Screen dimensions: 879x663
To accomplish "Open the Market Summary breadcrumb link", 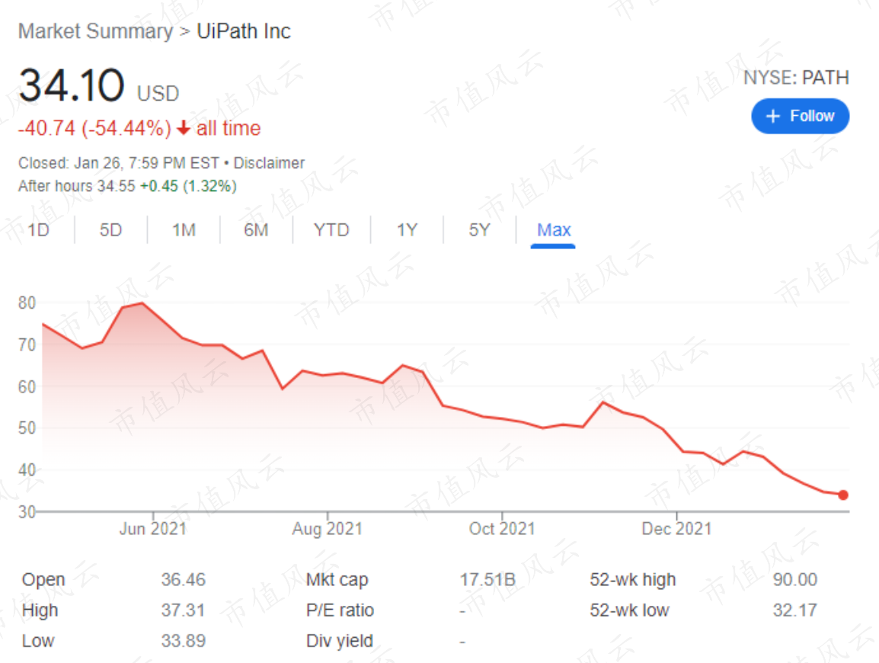I will (96, 31).
